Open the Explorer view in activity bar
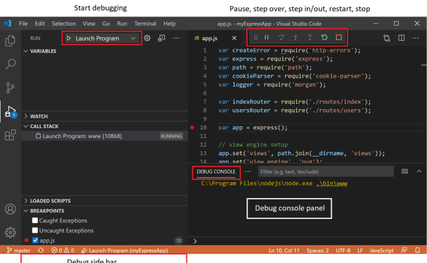The width and height of the screenshot is (427, 263). click(11, 41)
